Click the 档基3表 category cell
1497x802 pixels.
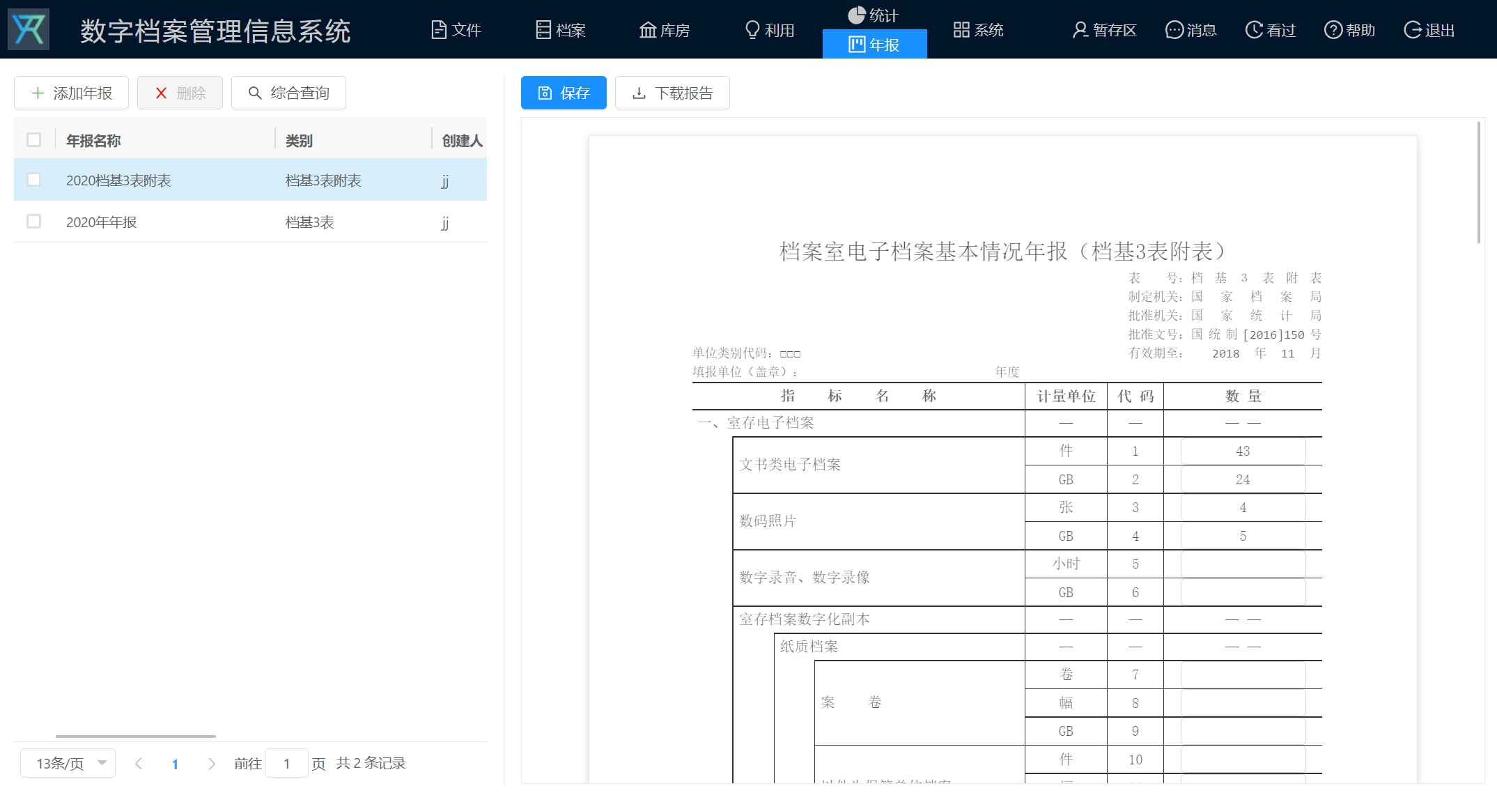[309, 222]
